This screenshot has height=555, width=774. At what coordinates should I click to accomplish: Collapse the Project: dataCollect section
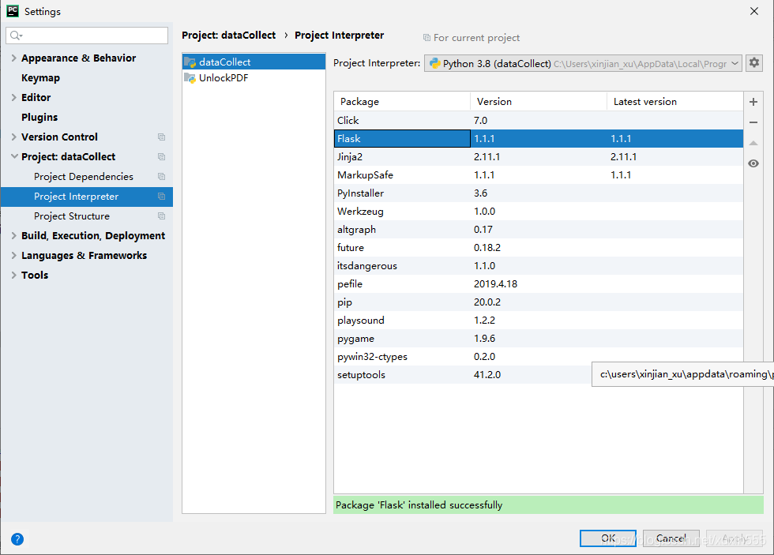pyautogui.click(x=14, y=156)
